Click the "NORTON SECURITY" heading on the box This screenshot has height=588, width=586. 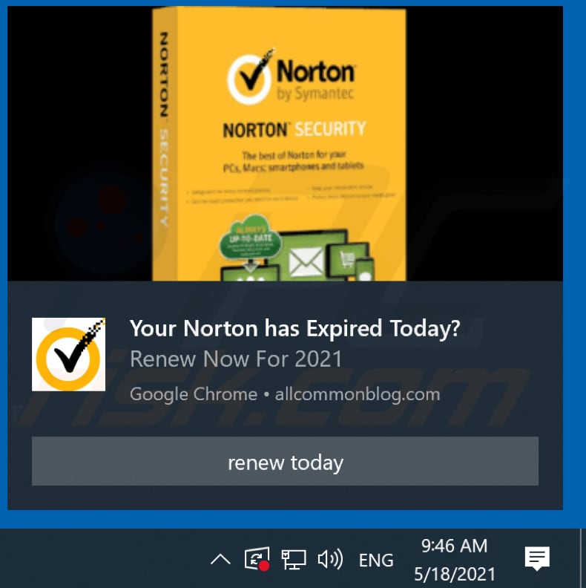pyautogui.click(x=294, y=130)
